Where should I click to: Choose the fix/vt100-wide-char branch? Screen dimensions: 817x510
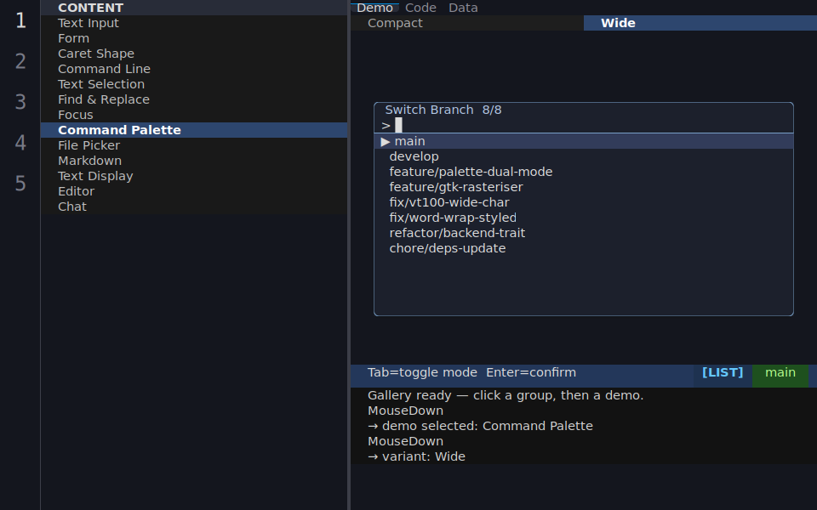click(584, 202)
